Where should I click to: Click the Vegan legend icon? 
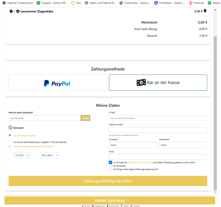click(122, 206)
